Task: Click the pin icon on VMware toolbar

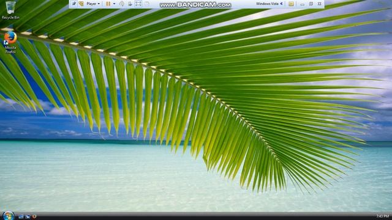Action: tap(74, 4)
